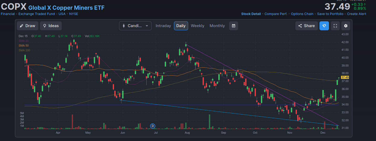This screenshot has width=376, height=141.
Task: Open the Options Chain link
Action: [302, 14]
